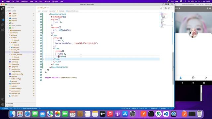Open the Run and Debug view

[3, 24]
